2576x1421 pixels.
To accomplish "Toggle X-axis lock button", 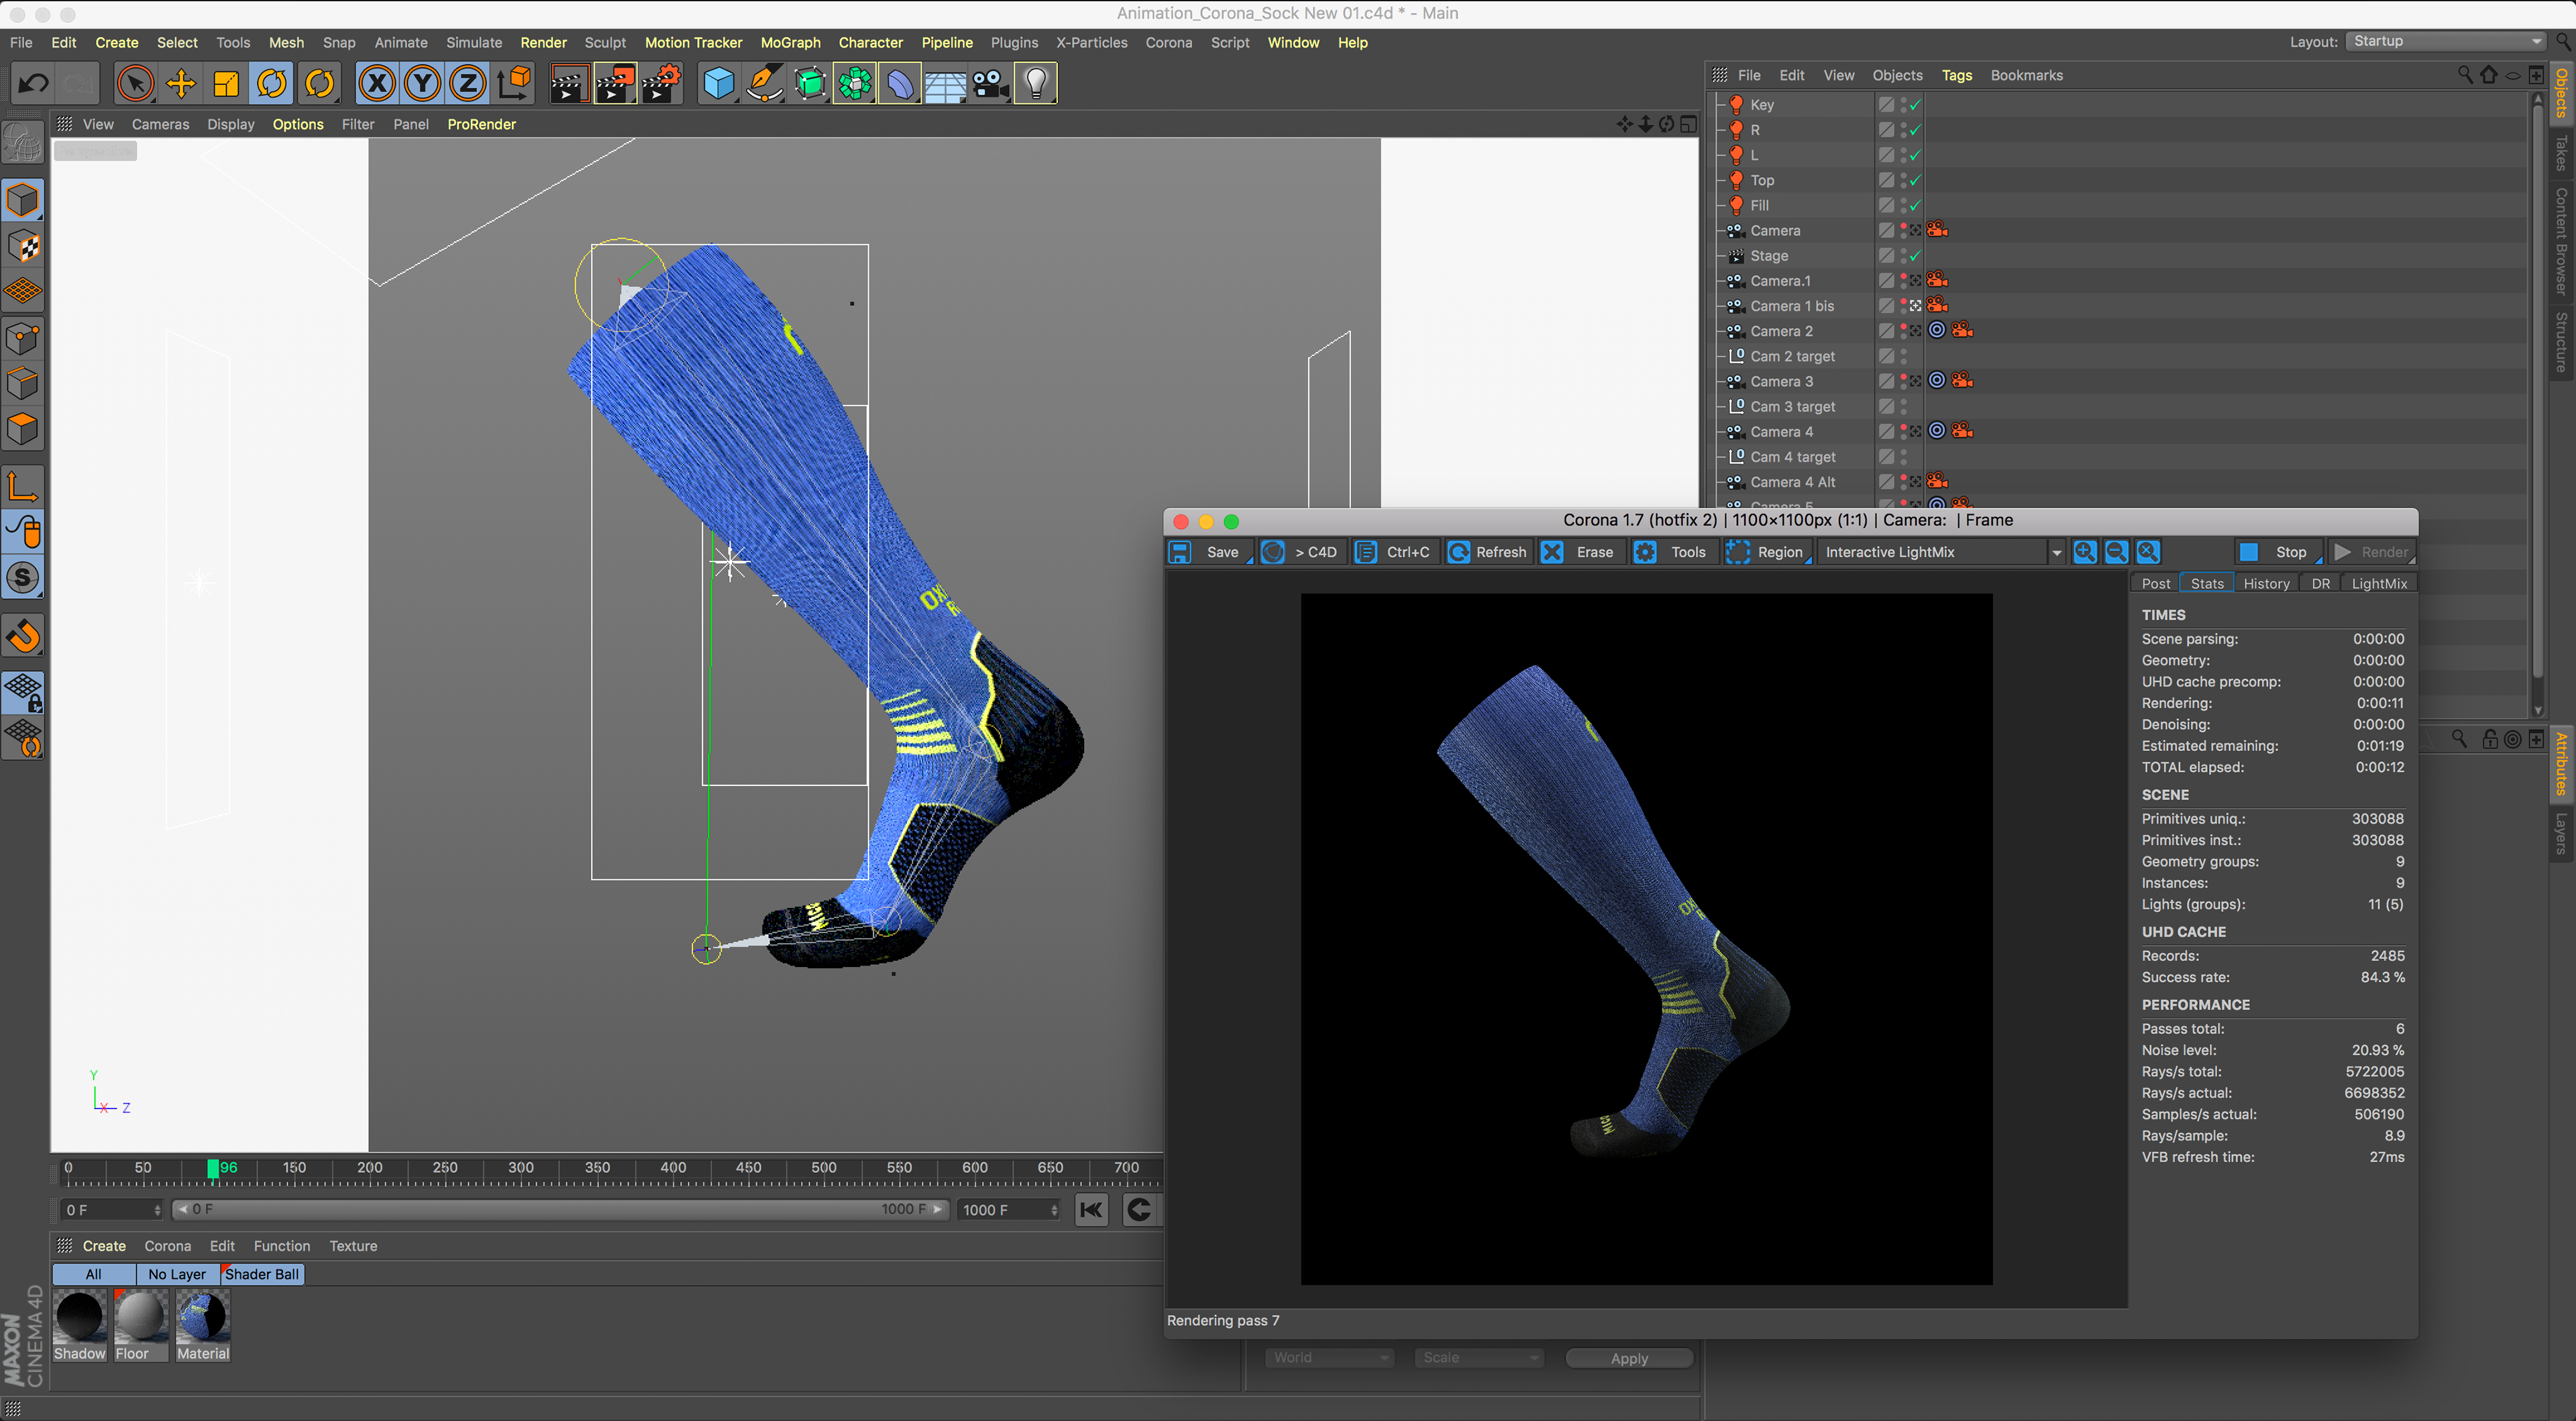I will (377, 84).
